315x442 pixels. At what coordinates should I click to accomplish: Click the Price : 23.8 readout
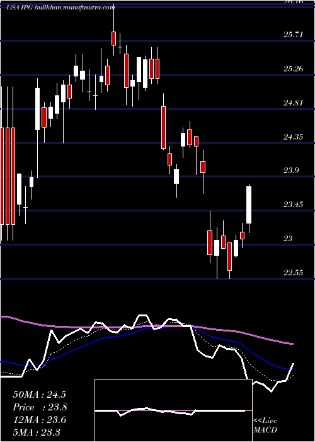[x=40, y=407]
